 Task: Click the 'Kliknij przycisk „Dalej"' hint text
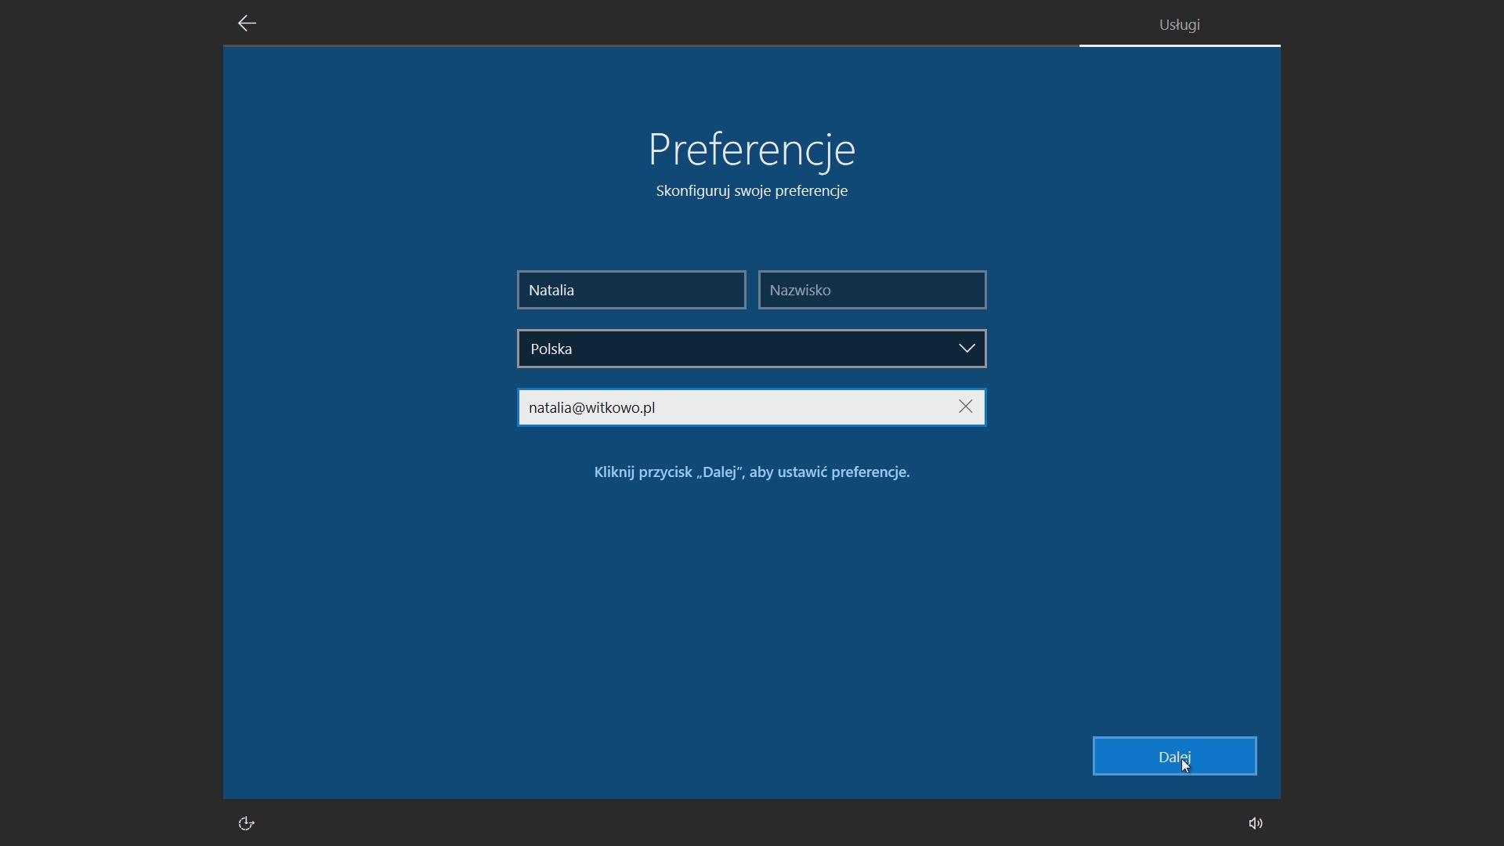(x=751, y=472)
